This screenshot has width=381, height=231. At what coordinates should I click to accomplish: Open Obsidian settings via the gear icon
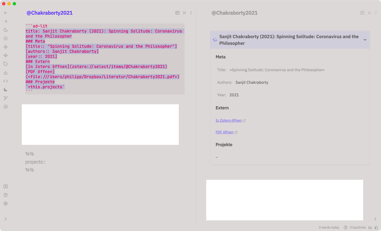[5, 204]
